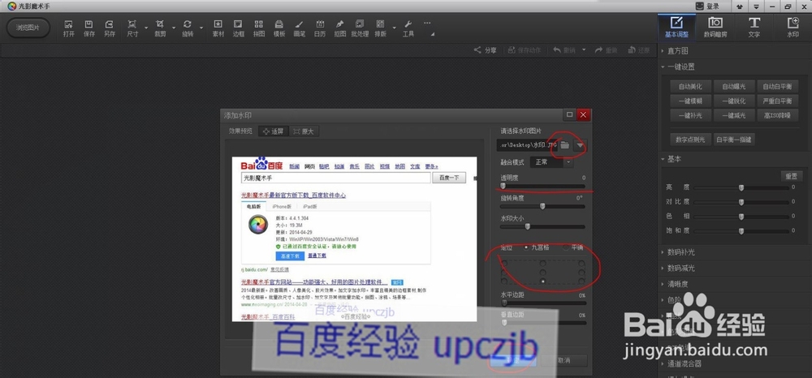Select the 适屏 (Fit screen) preview tab

pyautogui.click(x=274, y=131)
